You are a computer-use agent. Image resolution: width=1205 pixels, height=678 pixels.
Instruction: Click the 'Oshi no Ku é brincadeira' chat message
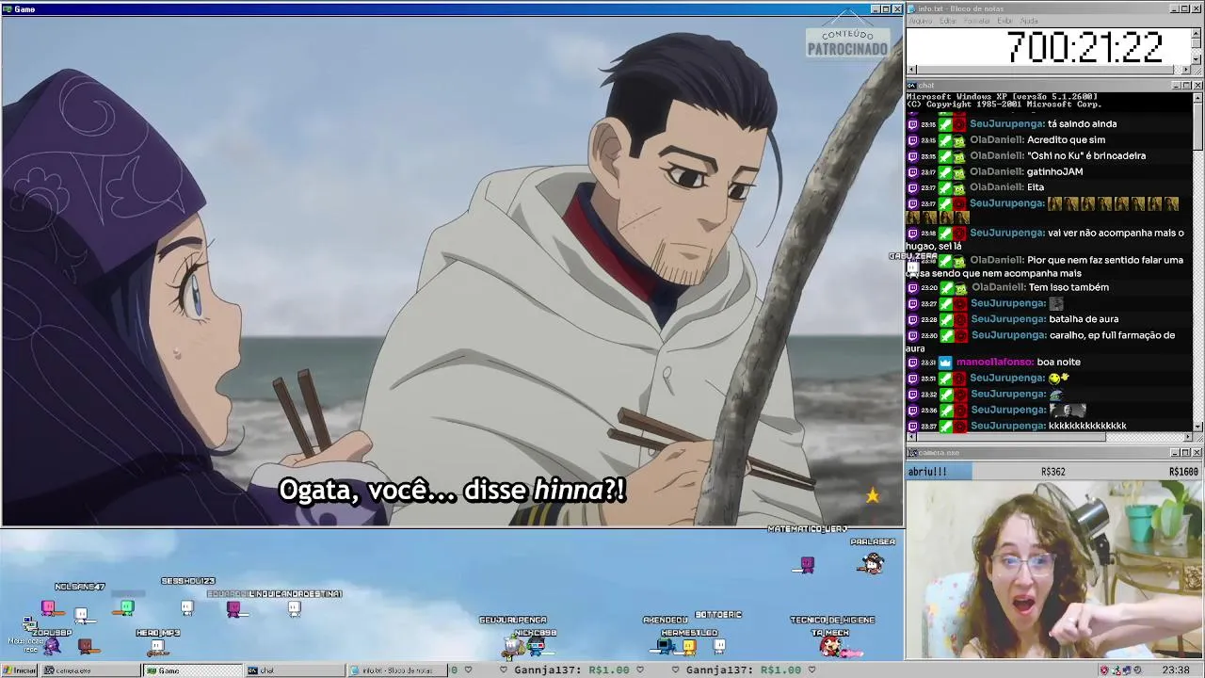[1086, 156]
